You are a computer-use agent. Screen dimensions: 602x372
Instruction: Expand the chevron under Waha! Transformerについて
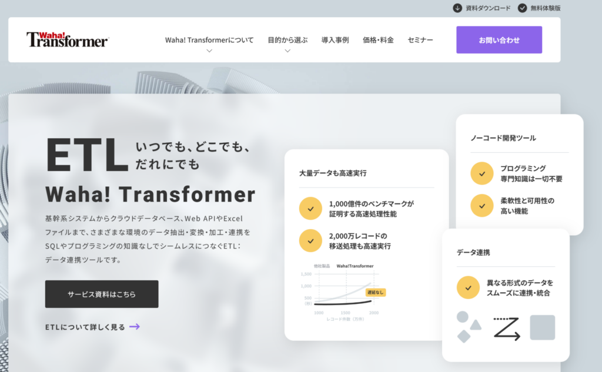click(209, 51)
